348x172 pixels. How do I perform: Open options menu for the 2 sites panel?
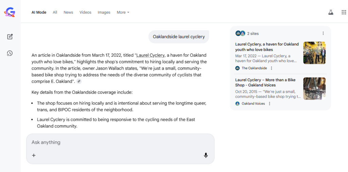click(323, 33)
